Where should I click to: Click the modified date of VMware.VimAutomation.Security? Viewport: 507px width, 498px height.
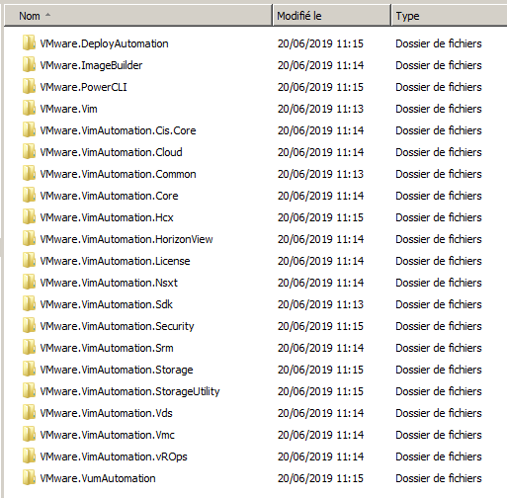point(320,326)
